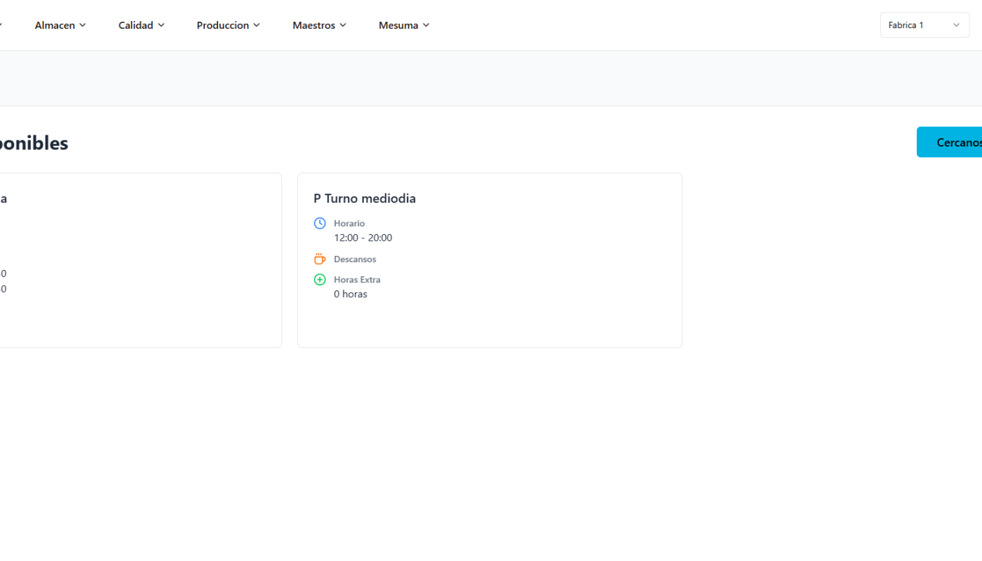Viewport: 982px width, 561px height.
Task: Click the 0 horas value
Action: click(x=351, y=294)
